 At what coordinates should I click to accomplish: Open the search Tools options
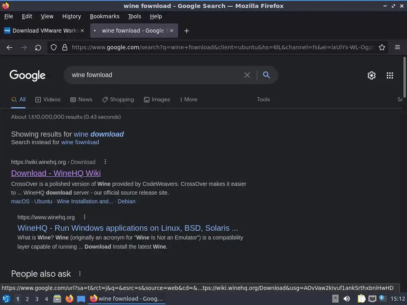pos(263,100)
